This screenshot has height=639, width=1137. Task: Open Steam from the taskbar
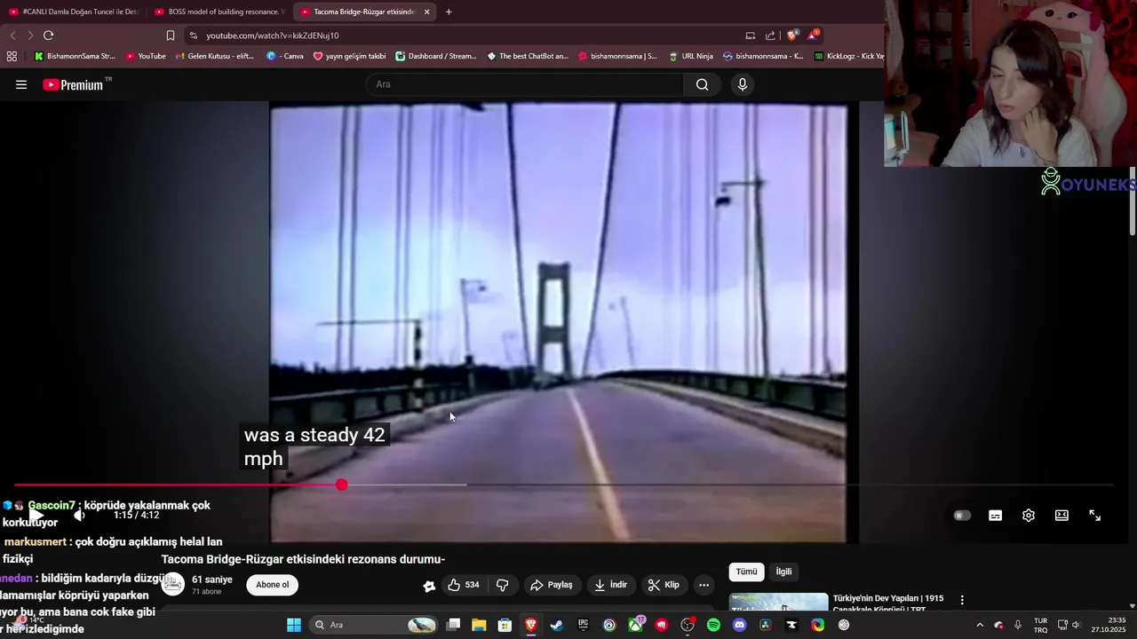[557, 625]
